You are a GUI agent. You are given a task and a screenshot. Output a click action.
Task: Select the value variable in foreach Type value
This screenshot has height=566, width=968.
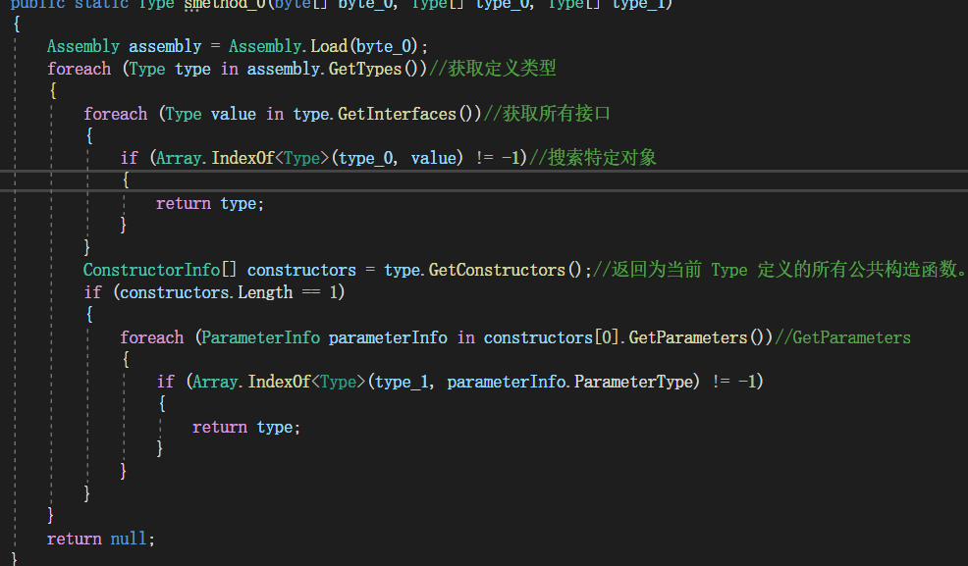[x=234, y=114]
